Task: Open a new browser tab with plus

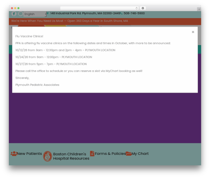Action: click(199, 9)
